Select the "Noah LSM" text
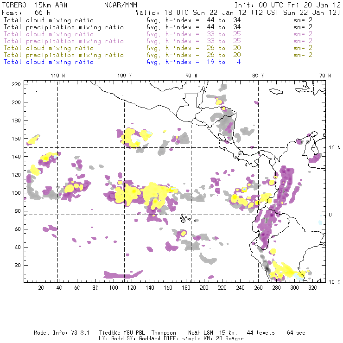The image size is (343, 343). [201, 333]
